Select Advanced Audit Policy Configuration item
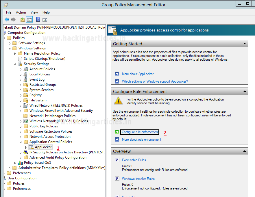This screenshot has height=197, width=255. (x=58, y=157)
